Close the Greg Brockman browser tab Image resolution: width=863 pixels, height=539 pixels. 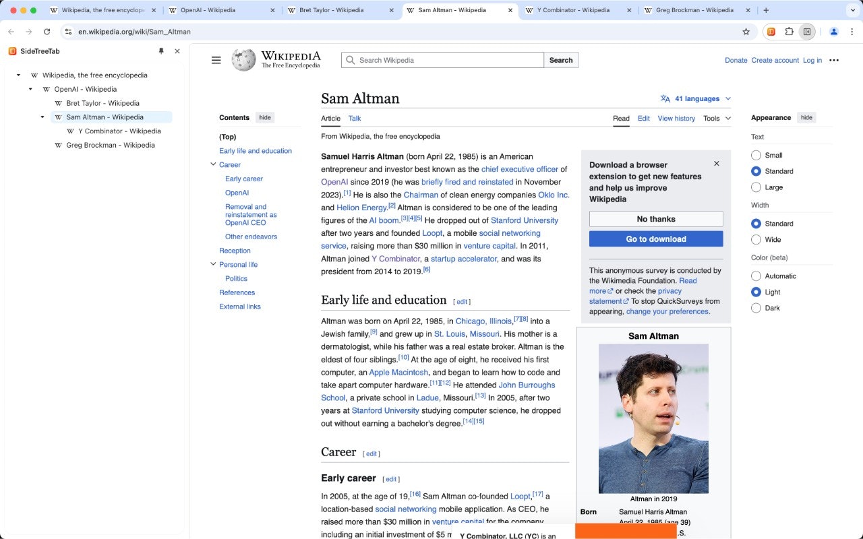coord(748,10)
